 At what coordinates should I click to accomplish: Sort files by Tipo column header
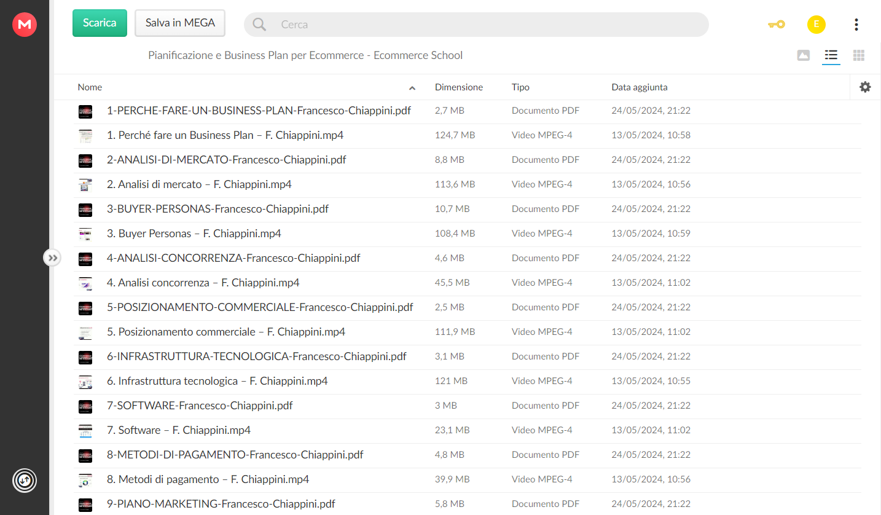coord(520,87)
